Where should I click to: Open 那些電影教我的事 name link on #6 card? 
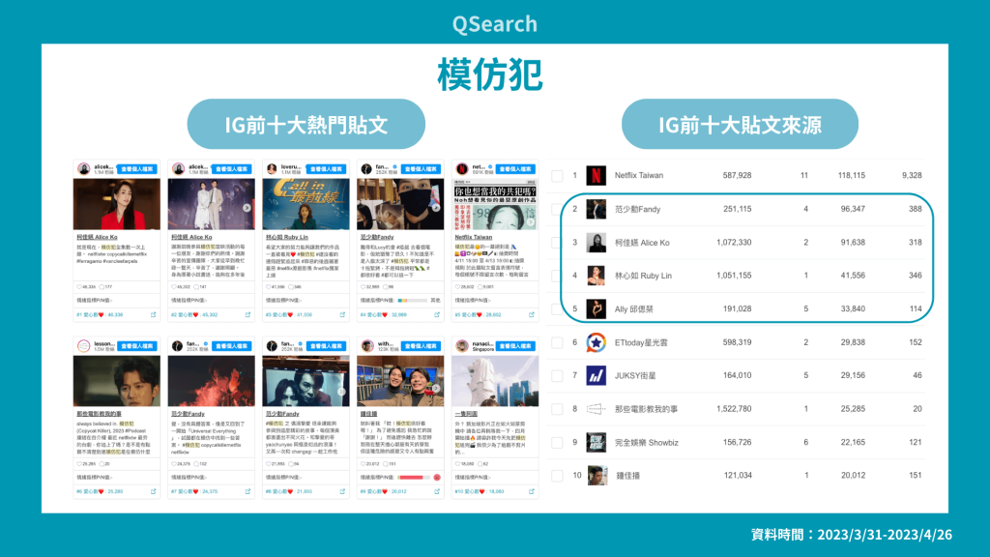click(100, 414)
